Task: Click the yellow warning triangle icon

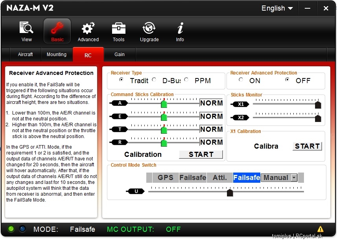Action: point(320,229)
